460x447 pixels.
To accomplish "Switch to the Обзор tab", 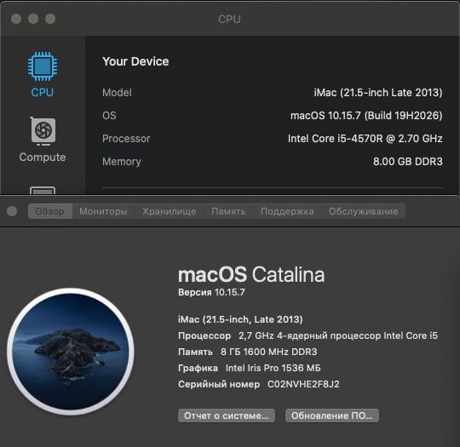I will pyautogui.click(x=50, y=211).
